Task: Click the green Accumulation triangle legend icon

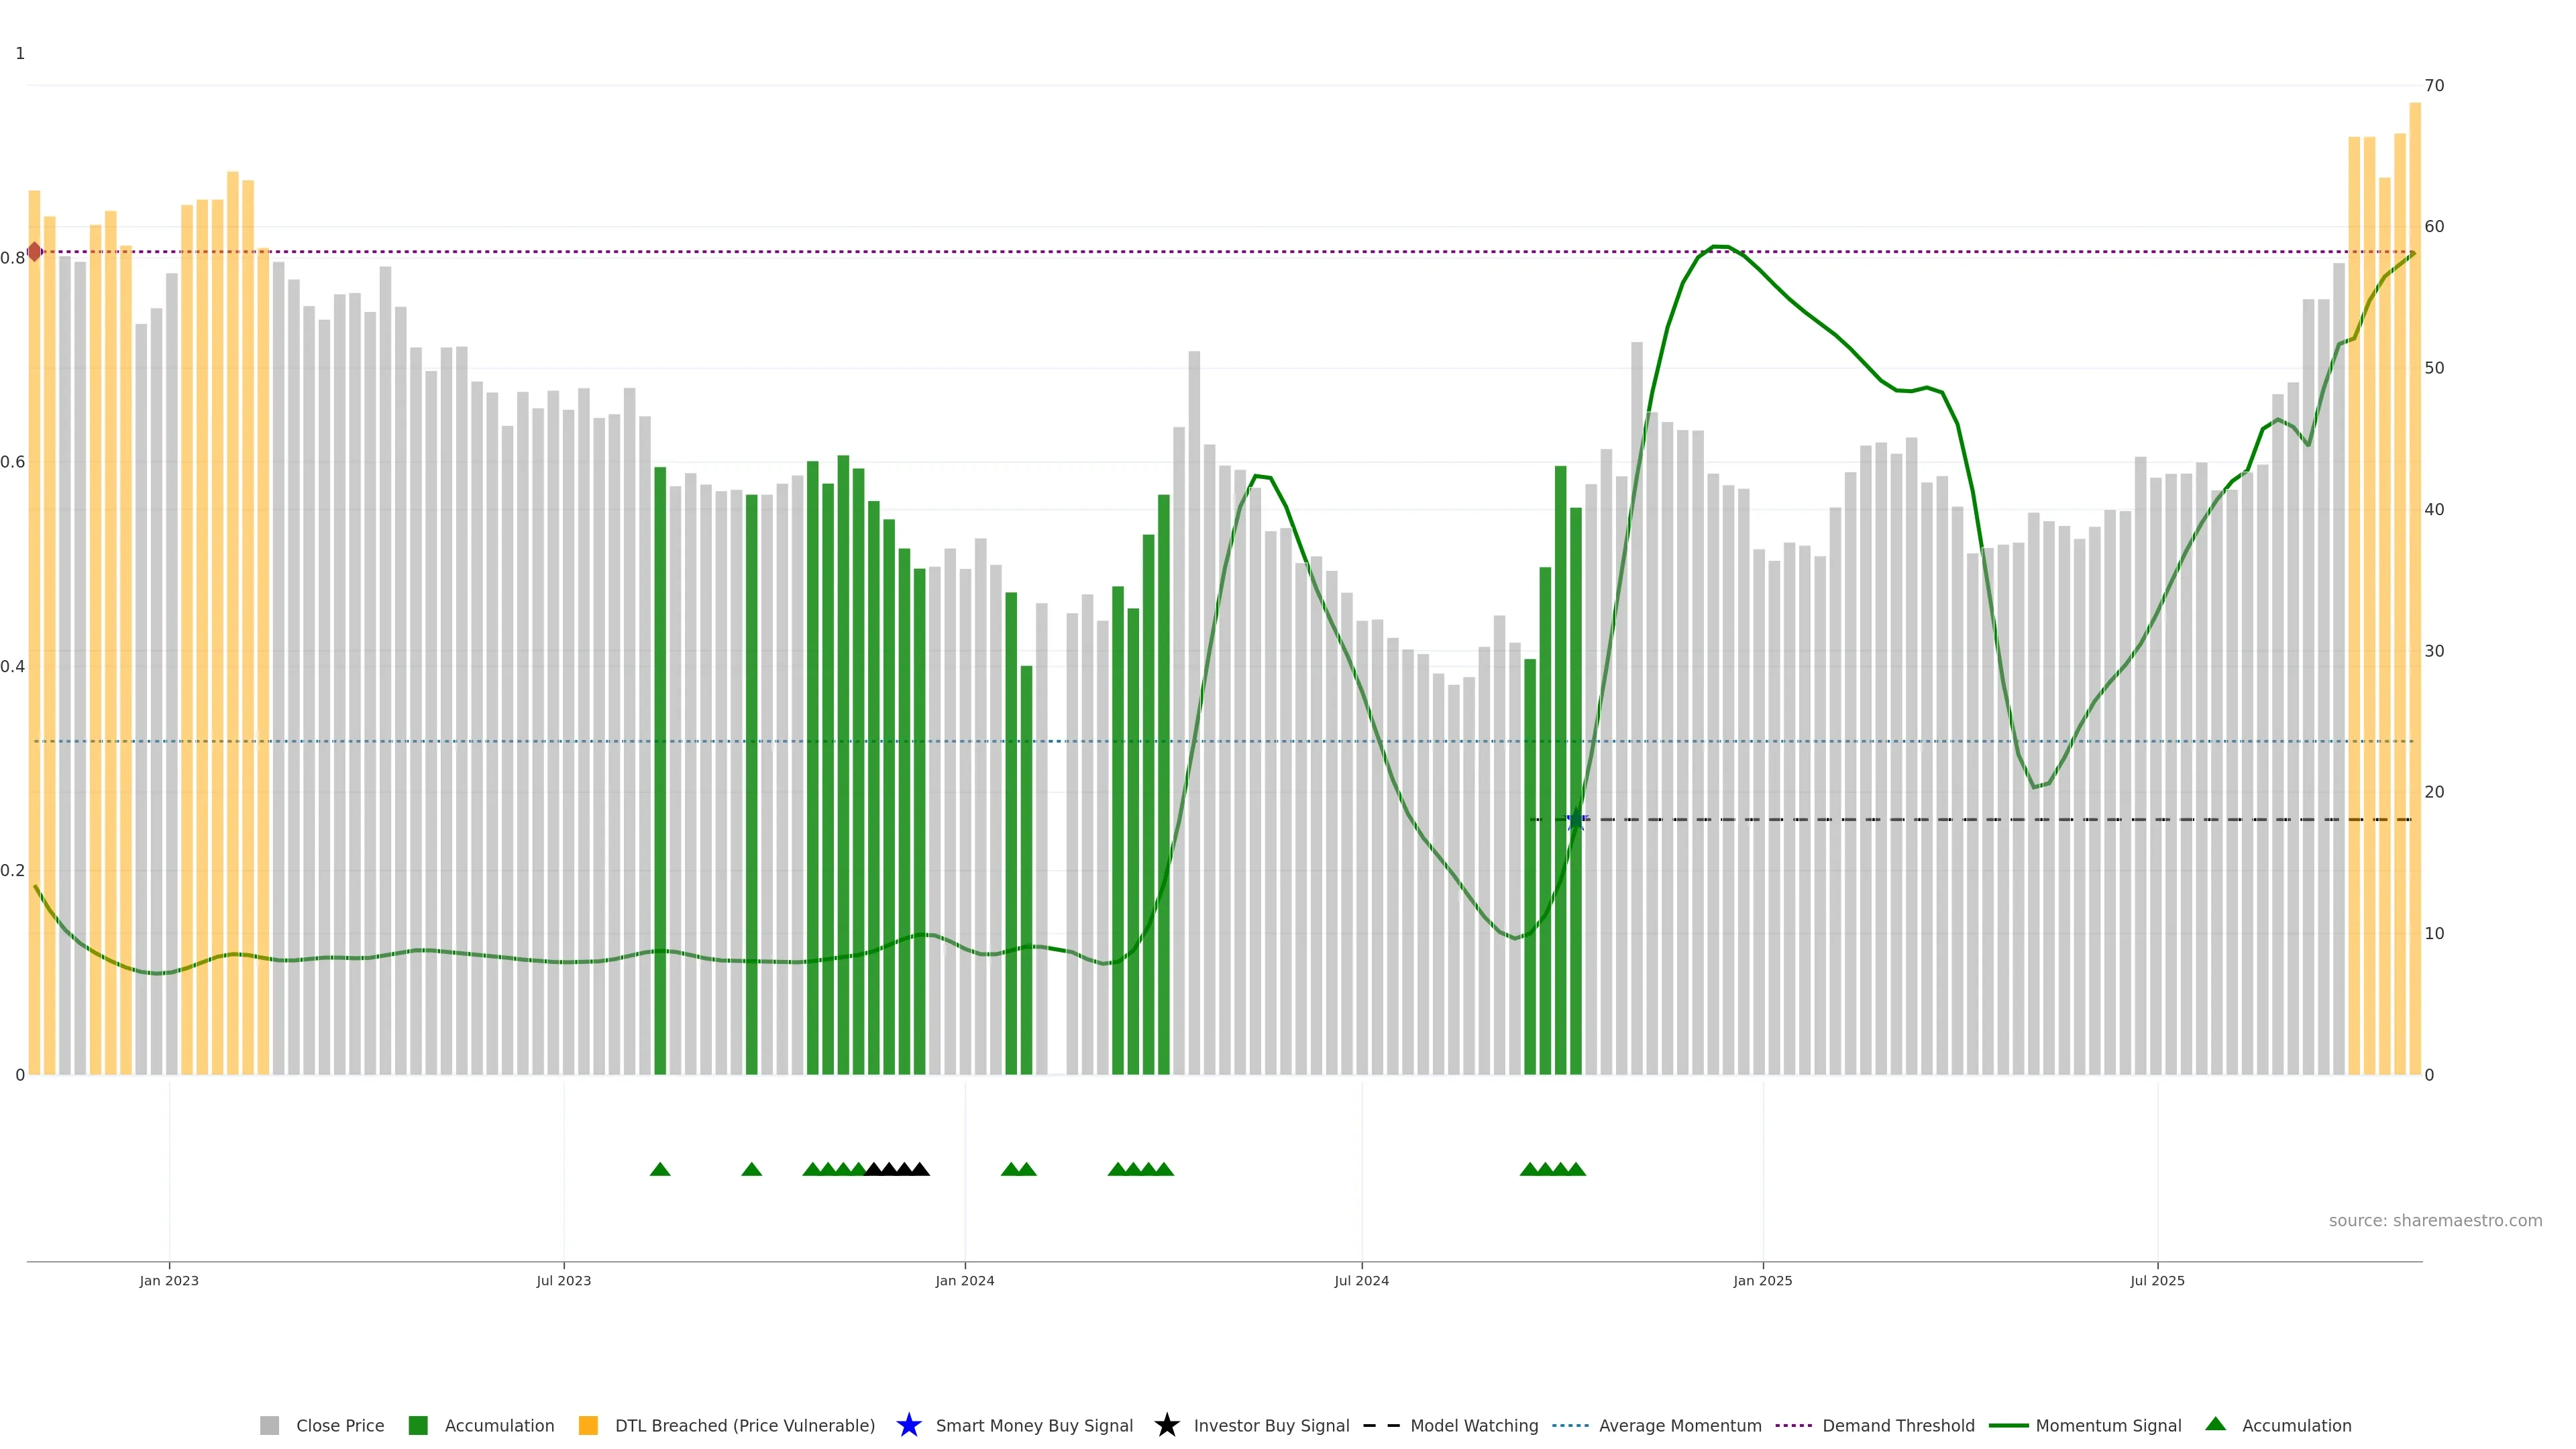Action: pyautogui.click(x=2215, y=1424)
